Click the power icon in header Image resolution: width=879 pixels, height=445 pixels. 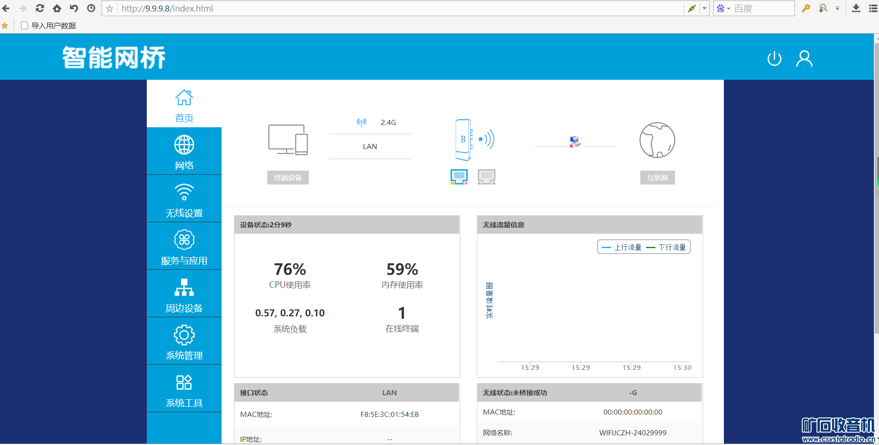(774, 59)
